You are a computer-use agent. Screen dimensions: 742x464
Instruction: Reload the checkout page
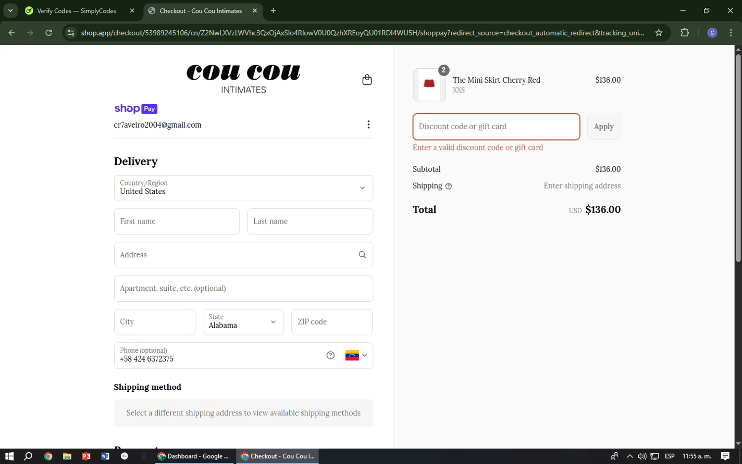(48, 33)
